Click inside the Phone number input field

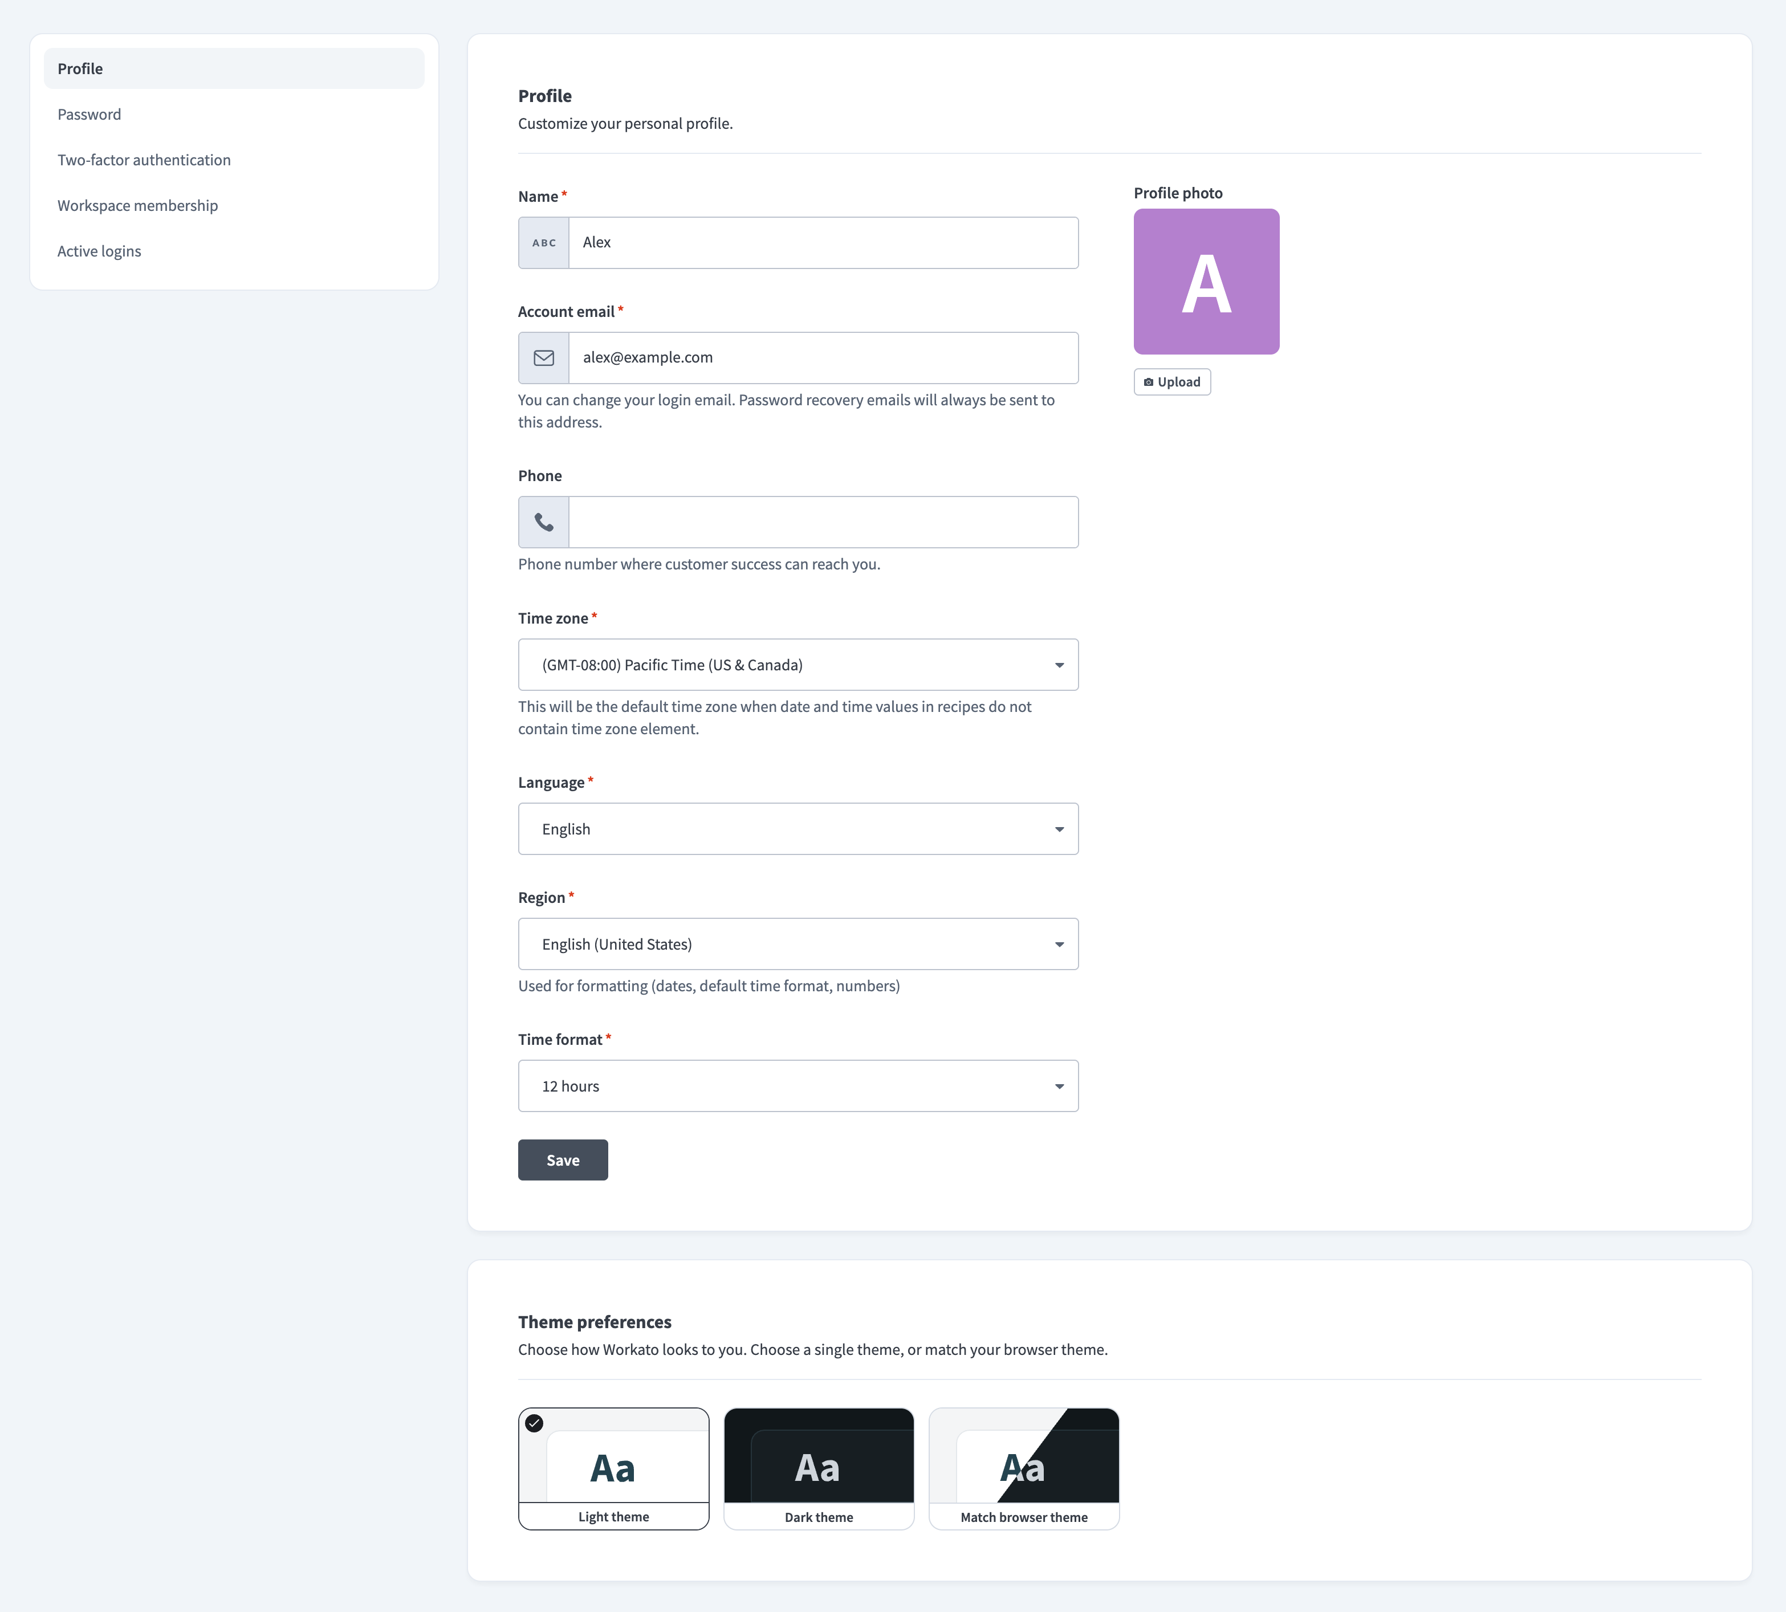(824, 522)
